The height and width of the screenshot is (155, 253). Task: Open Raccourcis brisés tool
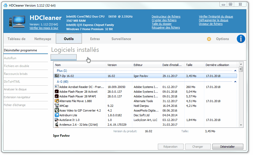(x=26, y=74)
